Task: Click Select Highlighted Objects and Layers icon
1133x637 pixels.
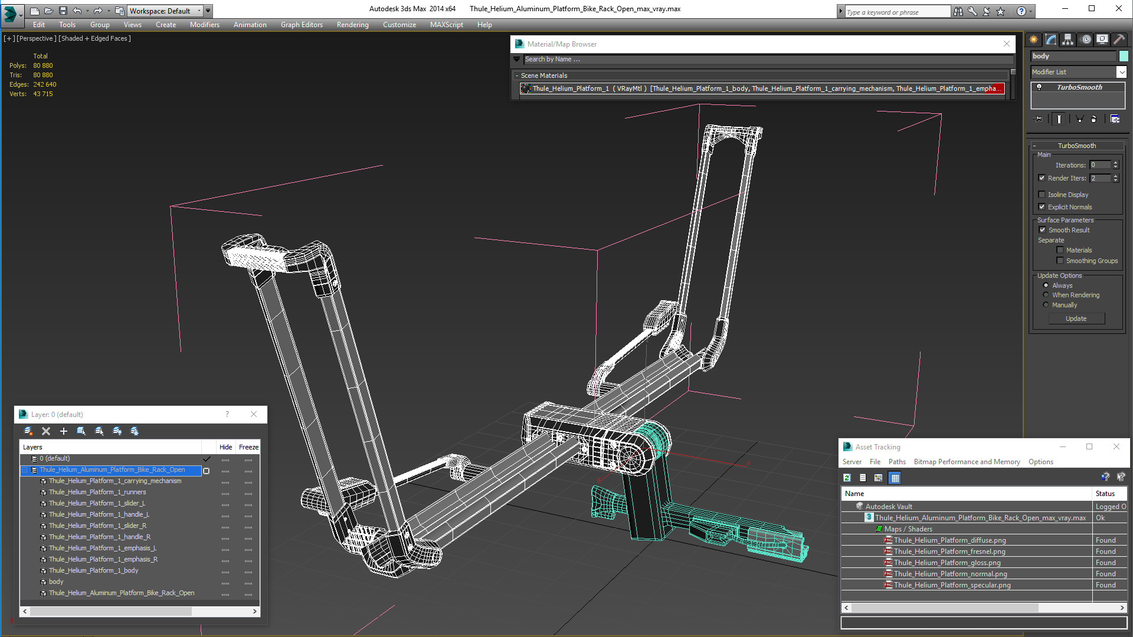Action: 81,431
